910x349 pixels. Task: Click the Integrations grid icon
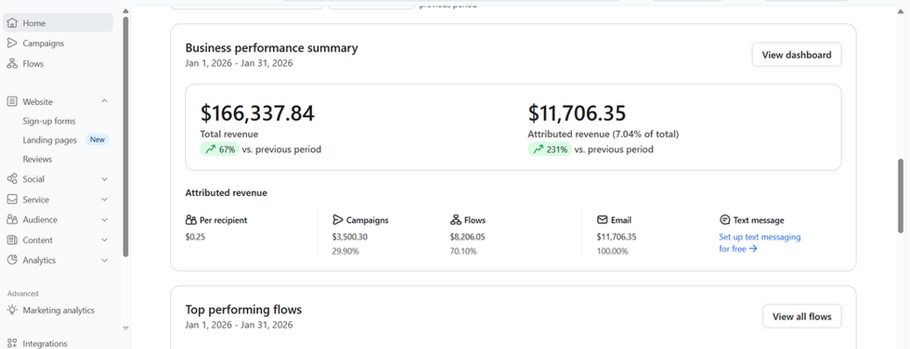coord(12,343)
